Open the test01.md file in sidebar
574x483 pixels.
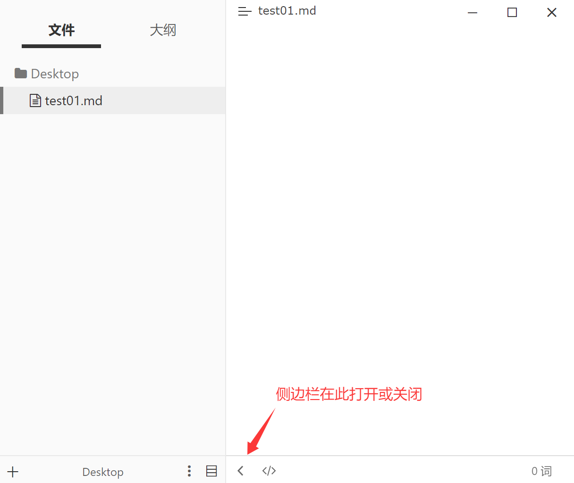pos(113,100)
